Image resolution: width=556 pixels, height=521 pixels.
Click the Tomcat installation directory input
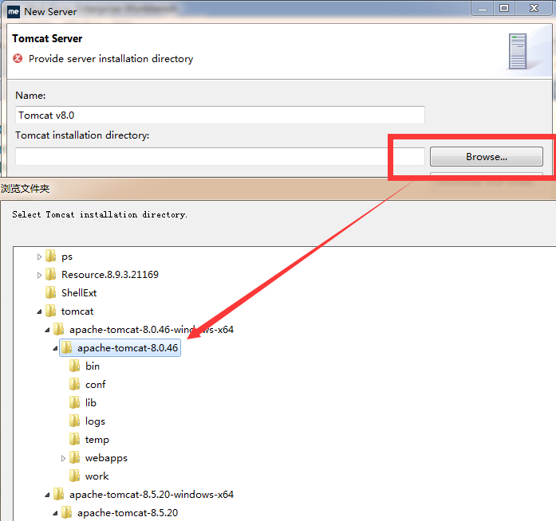220,157
